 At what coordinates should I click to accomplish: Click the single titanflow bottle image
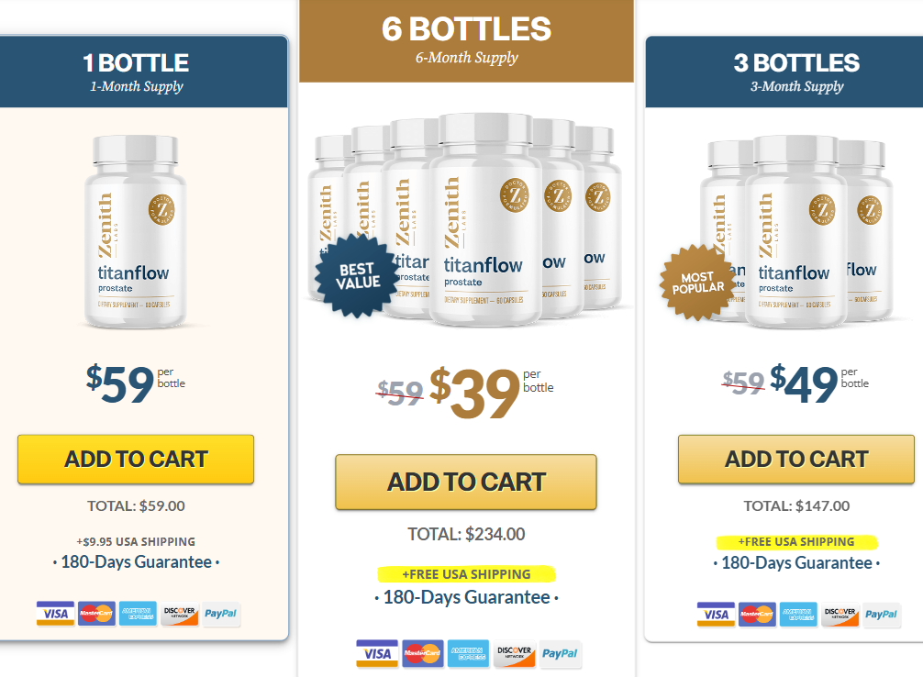(x=136, y=231)
